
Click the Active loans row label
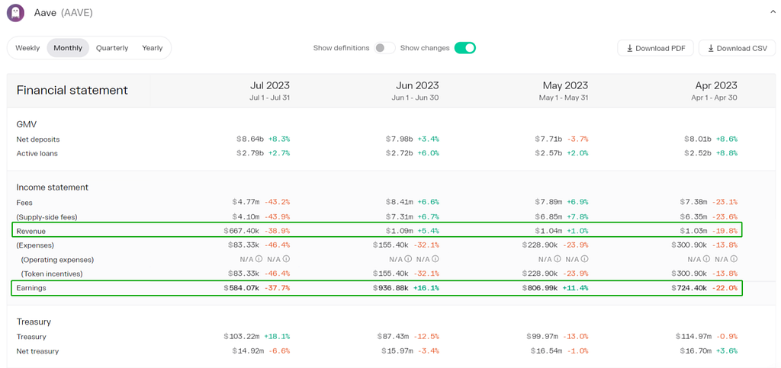(37, 154)
